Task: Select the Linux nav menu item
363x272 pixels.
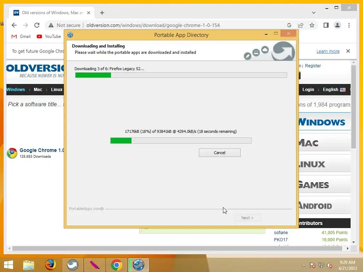Action: point(57,90)
